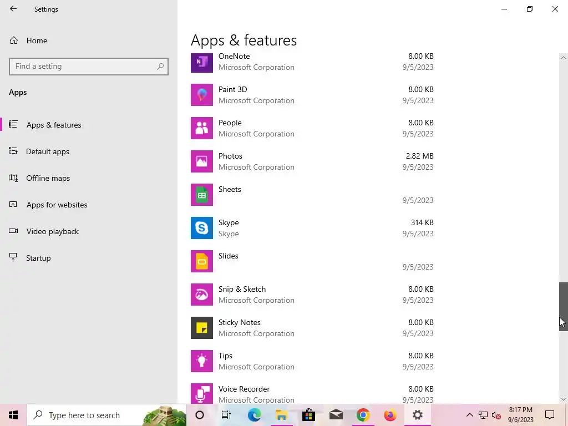Click the Voice Recorder app icon
The height and width of the screenshot is (426, 568).
tap(202, 394)
